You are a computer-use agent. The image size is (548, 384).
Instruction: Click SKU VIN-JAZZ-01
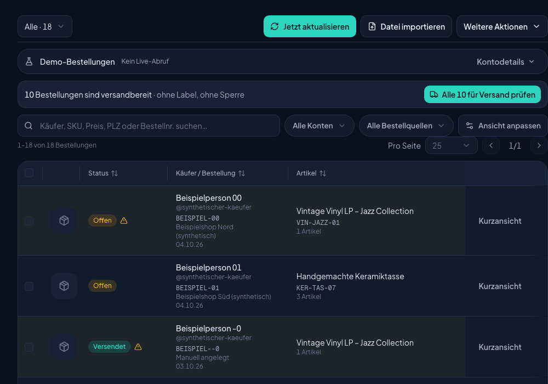point(318,222)
